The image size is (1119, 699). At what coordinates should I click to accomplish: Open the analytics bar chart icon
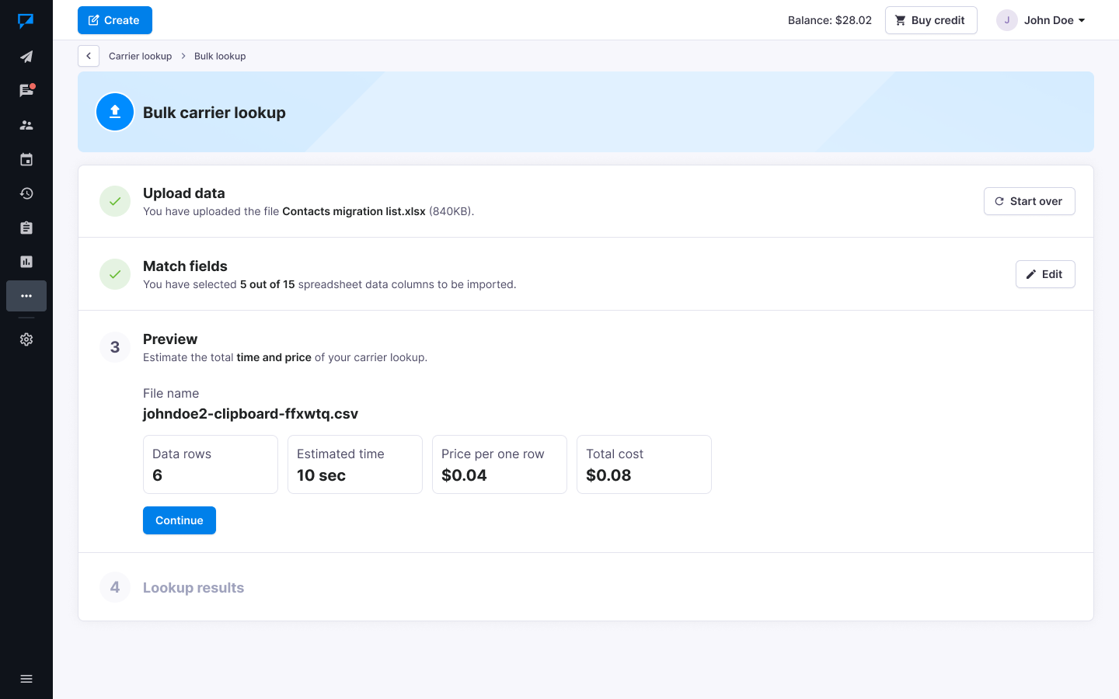(26, 262)
